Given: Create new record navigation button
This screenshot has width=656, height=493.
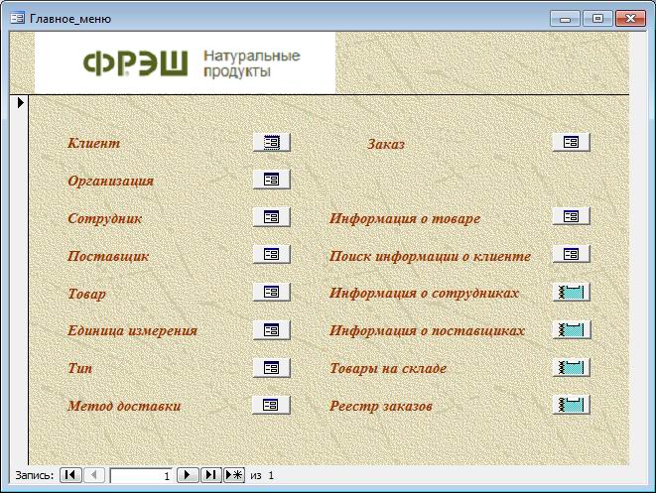Looking at the screenshot, I should (234, 476).
